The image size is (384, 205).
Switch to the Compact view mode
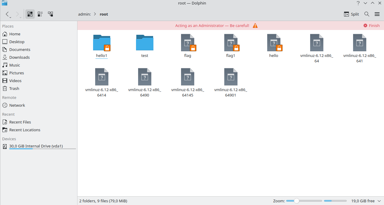tap(40, 14)
